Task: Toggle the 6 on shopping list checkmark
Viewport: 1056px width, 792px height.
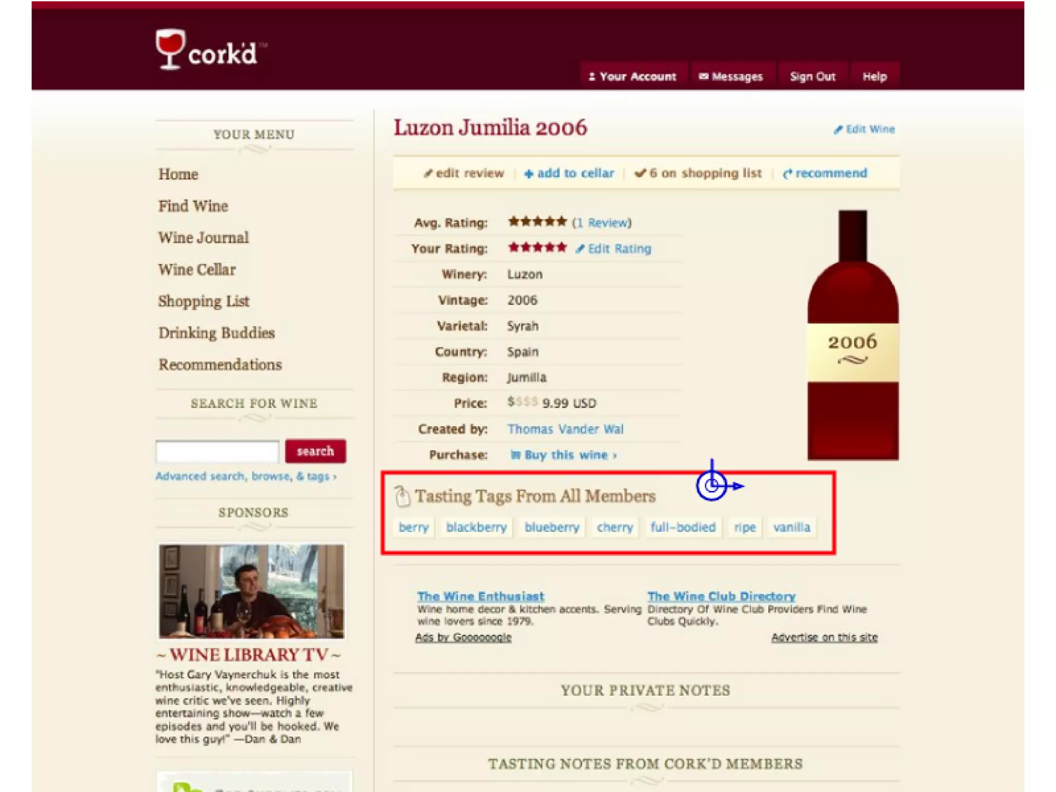Action: (698, 173)
